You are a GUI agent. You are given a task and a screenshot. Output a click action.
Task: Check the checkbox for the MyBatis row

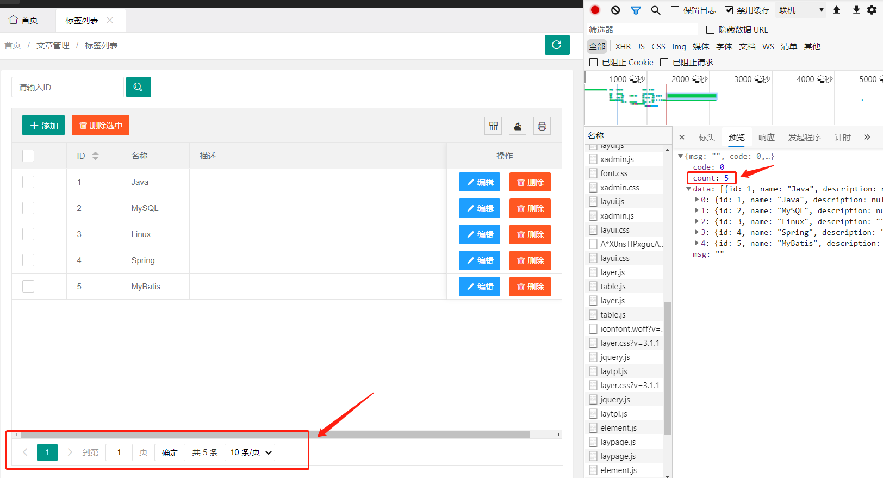pos(28,287)
